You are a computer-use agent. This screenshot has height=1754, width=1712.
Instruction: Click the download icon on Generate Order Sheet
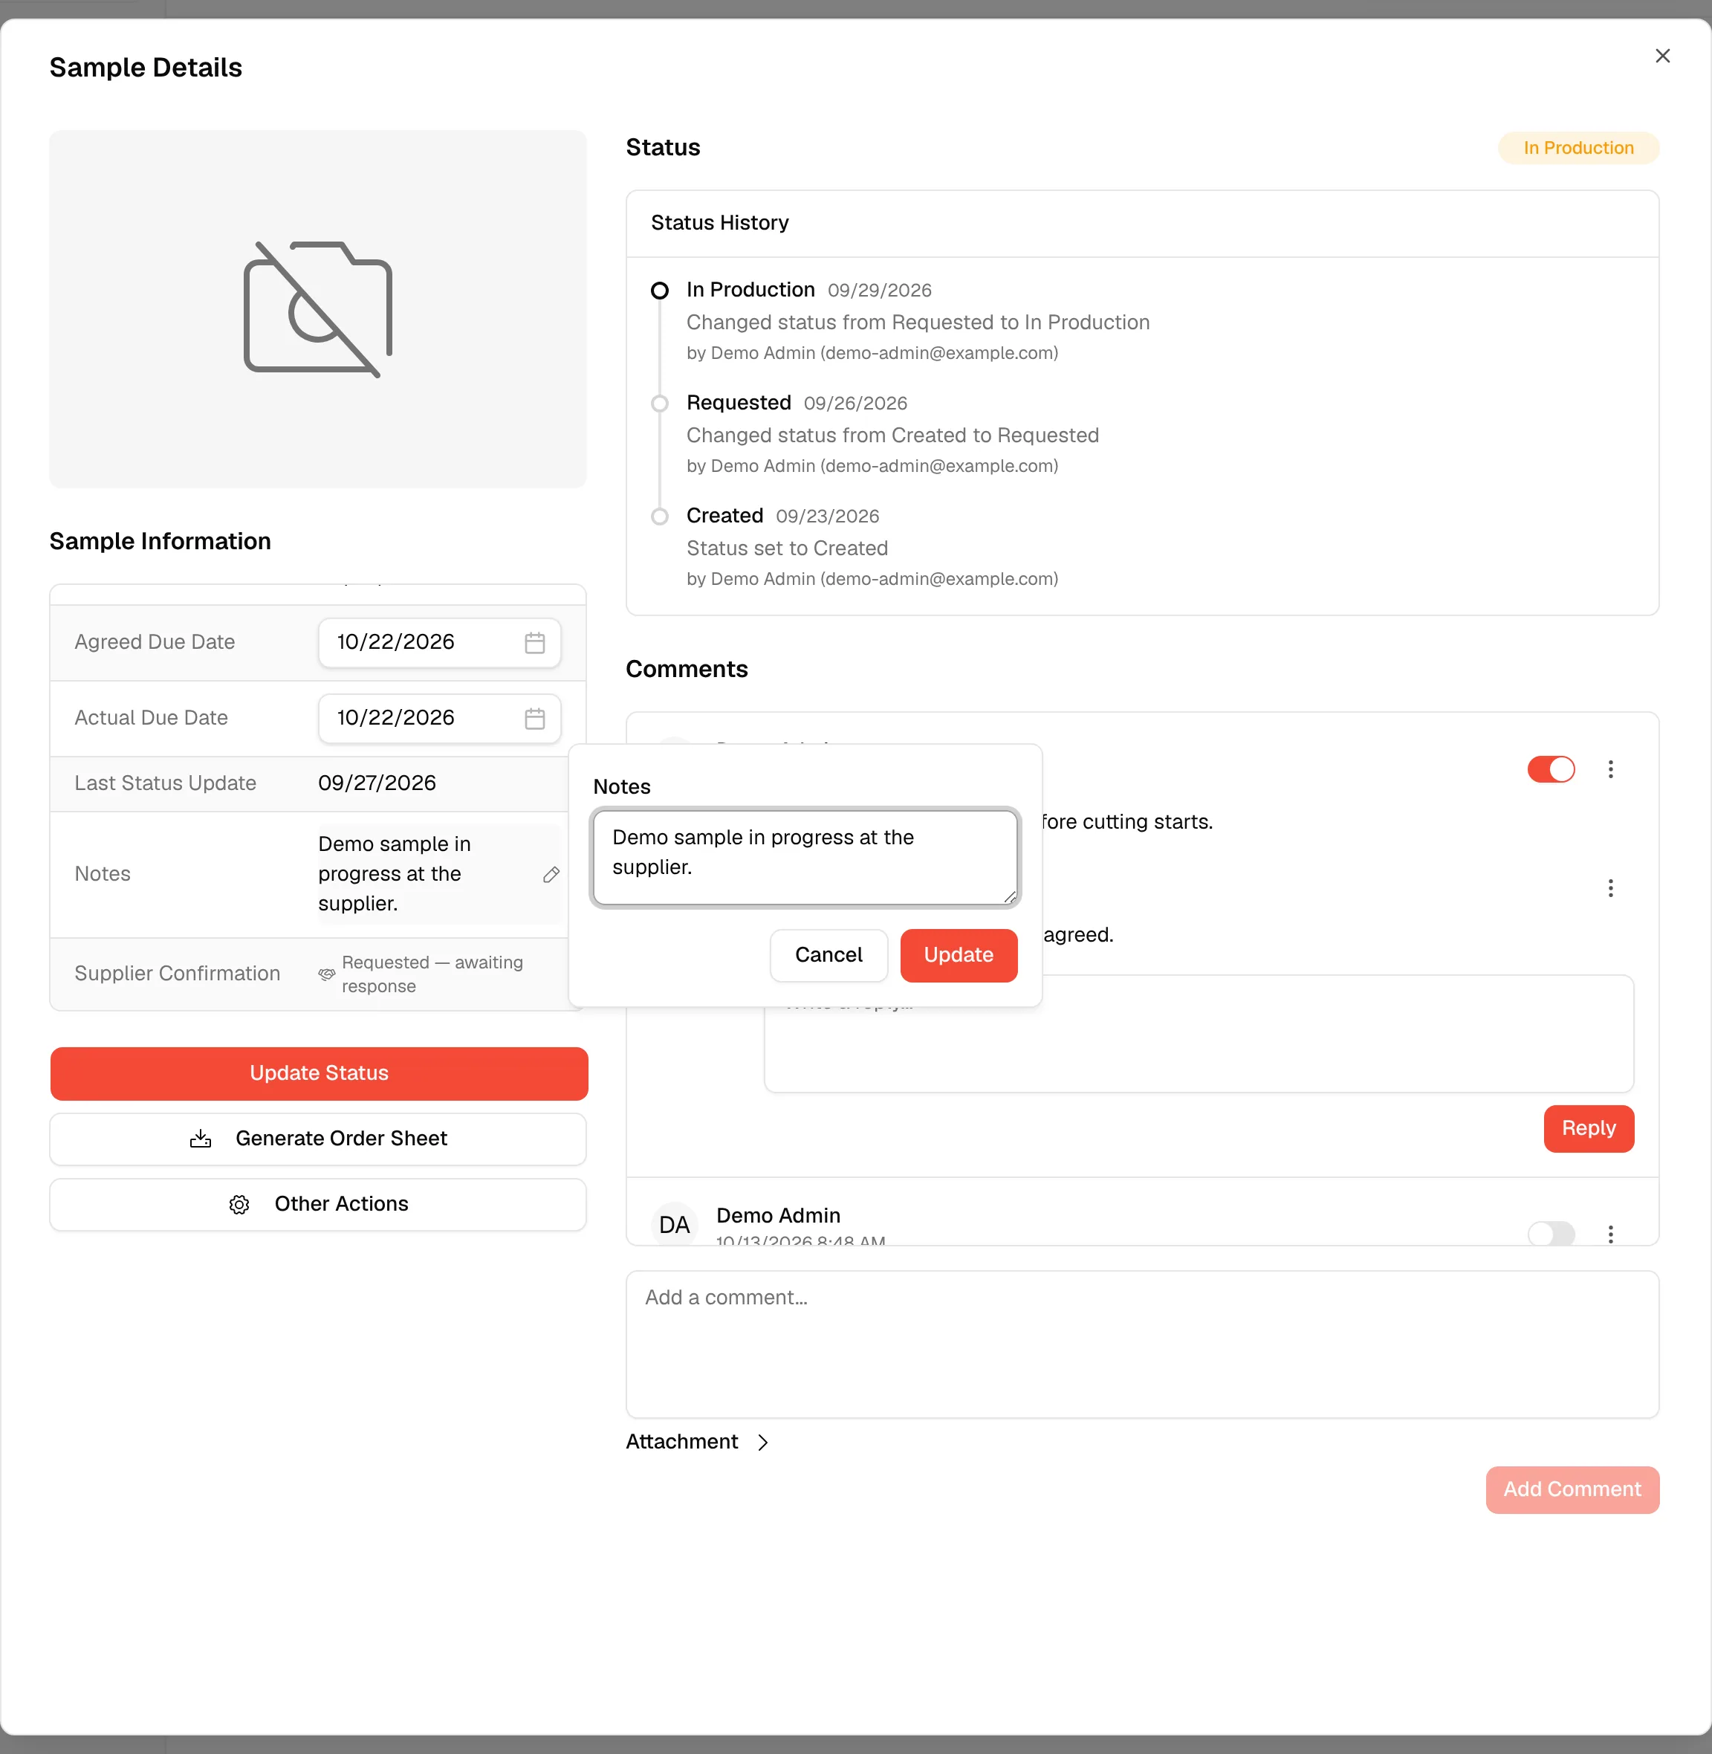point(201,1139)
